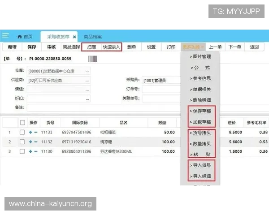269x215 pixels.
Task: Choose 公式 from the menu
Action: point(200,68)
